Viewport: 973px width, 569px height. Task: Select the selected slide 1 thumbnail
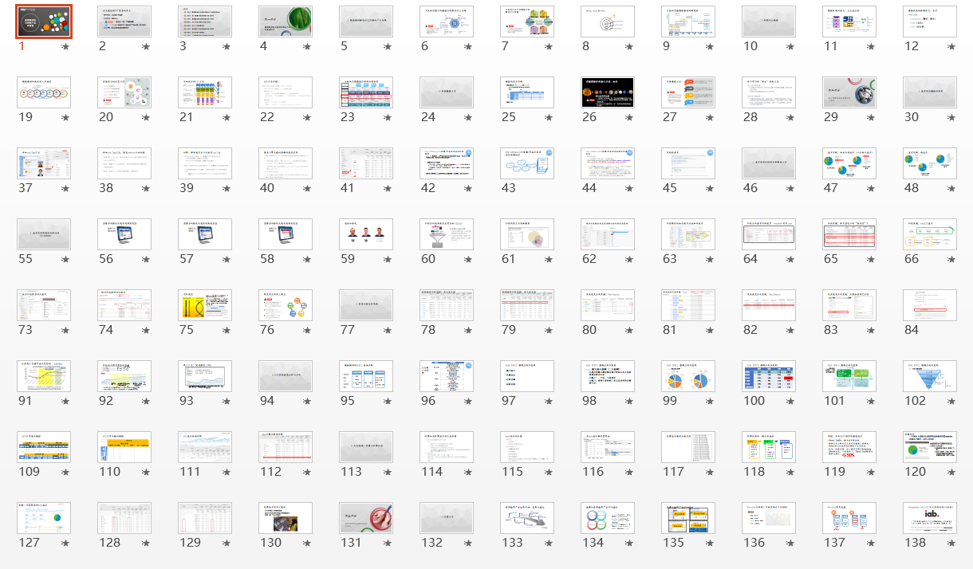[x=44, y=22]
